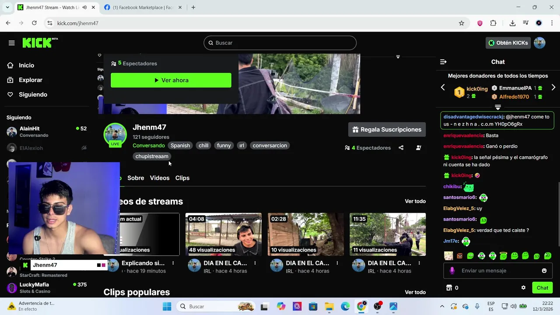Viewport: 560px width, 315px height.
Task: Open options menu for 02:28 video
Action: [x=337, y=263]
